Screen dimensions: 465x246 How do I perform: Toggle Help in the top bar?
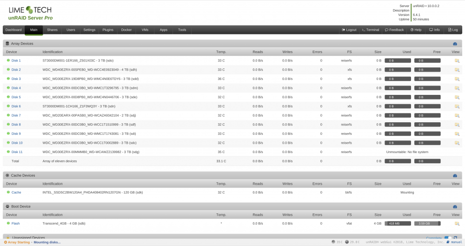[x=416, y=30]
